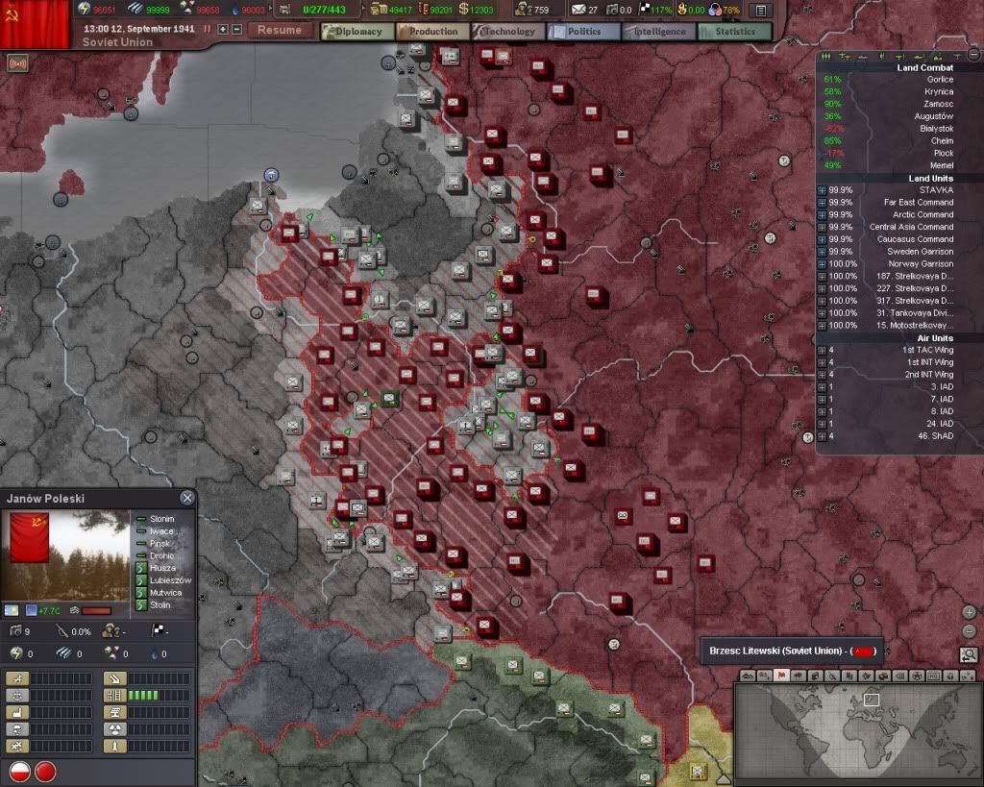Click the naval base anchor building icon
Screen dimensions: 984x787
point(17,696)
